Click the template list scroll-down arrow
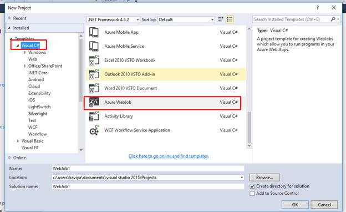This screenshot has width=346, height=212. 249,145
